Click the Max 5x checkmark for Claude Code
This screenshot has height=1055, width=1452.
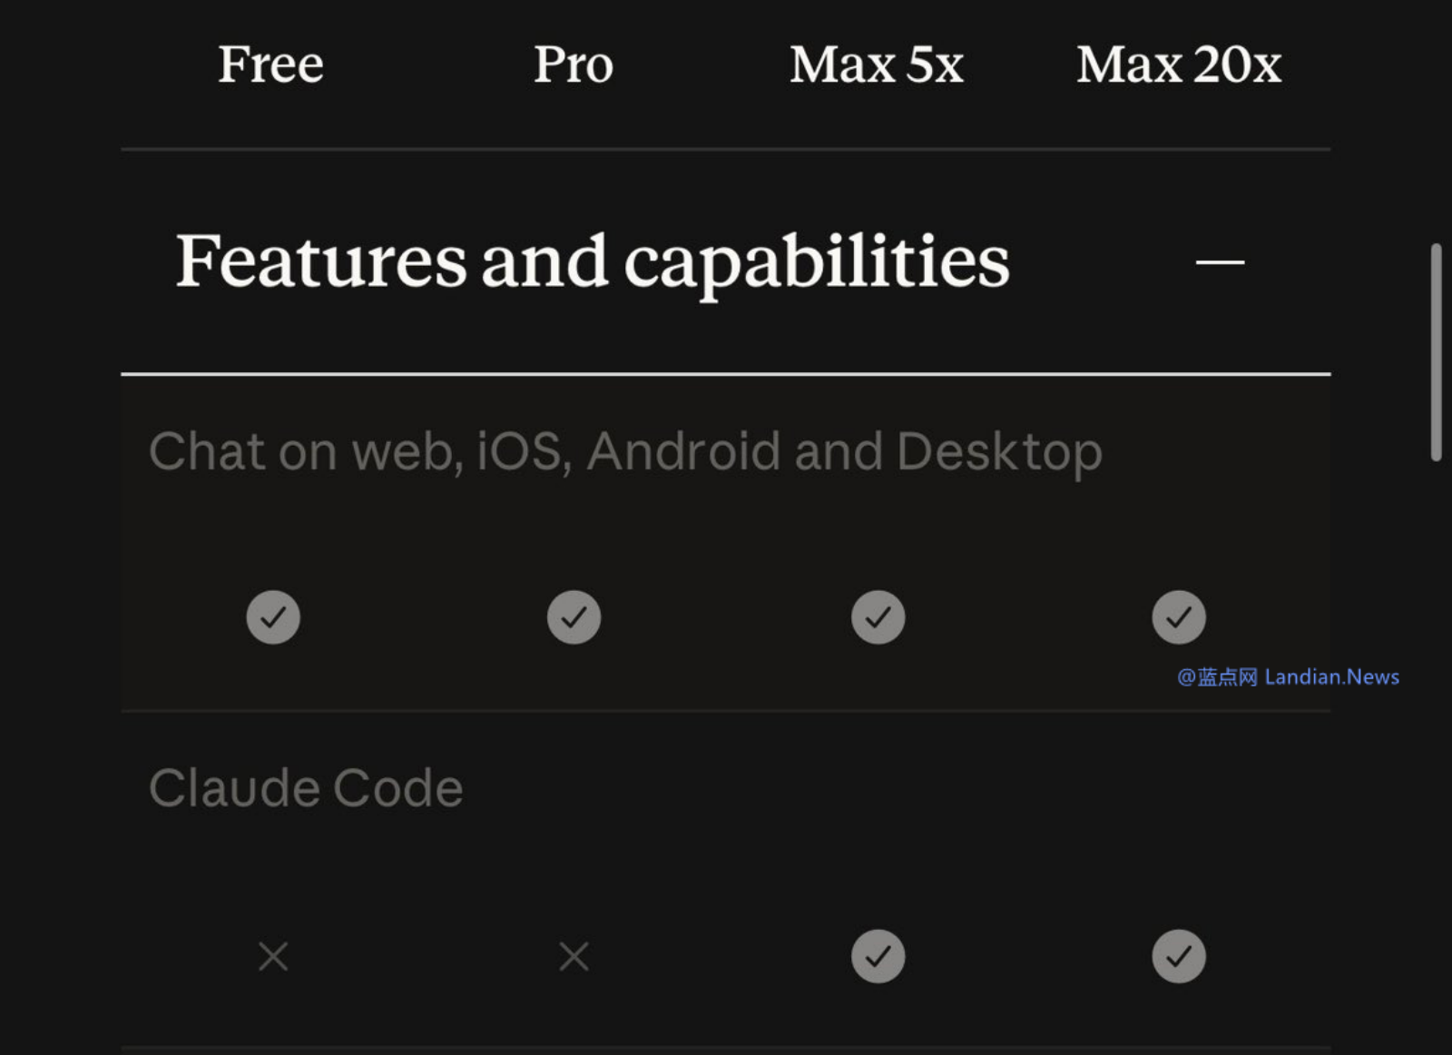point(878,956)
